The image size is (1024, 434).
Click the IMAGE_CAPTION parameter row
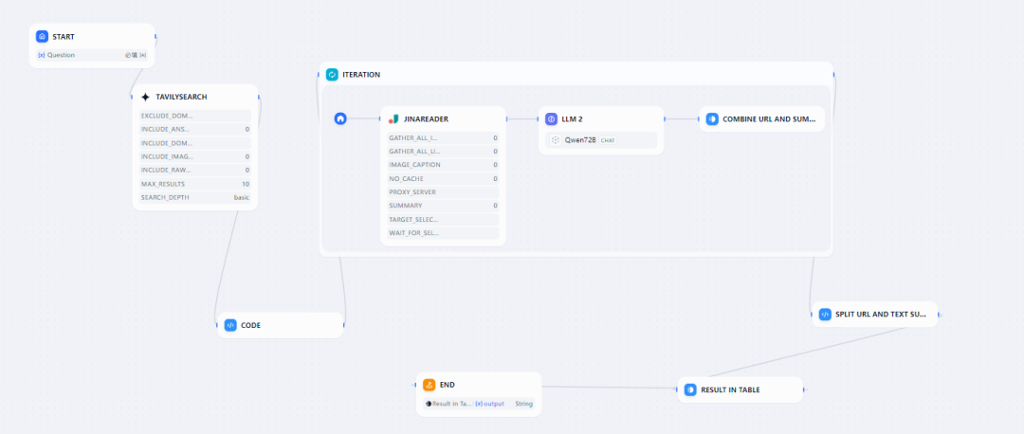pos(444,165)
